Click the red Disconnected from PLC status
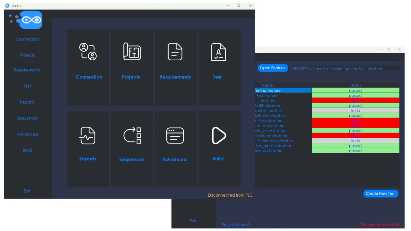Image resolution: width=411 pixels, height=231 pixels. 381,225
